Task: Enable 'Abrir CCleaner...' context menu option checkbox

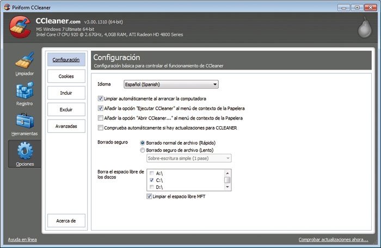Action: tap(100, 118)
